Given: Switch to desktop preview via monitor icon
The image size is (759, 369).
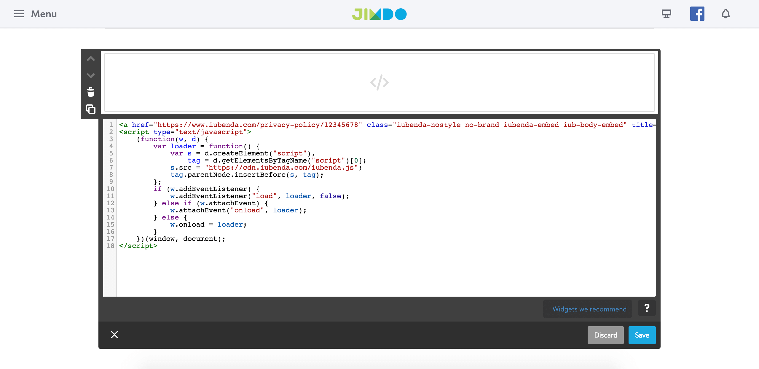Looking at the screenshot, I should (x=666, y=13).
